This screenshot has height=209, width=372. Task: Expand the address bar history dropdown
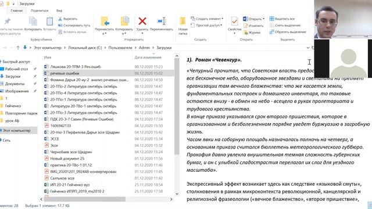(x=307, y=48)
